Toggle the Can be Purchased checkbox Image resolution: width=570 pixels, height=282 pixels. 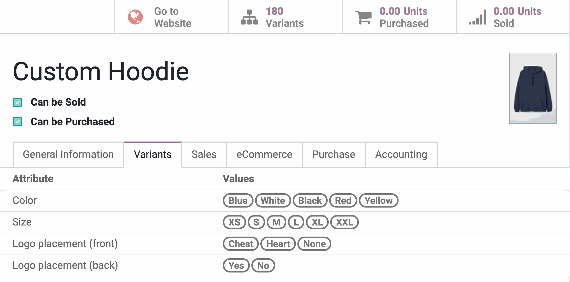pyautogui.click(x=17, y=122)
